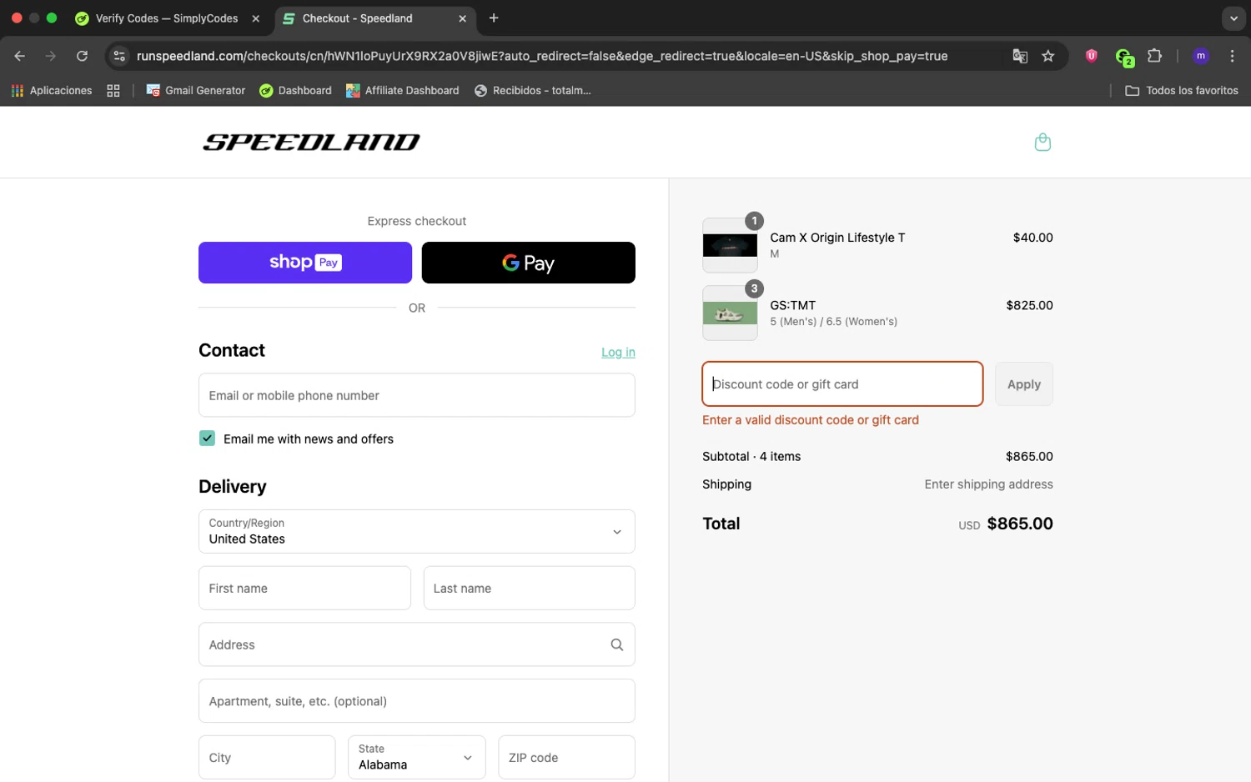1251x782 pixels.
Task: Open the Todos los favoritos folder
Action: click(x=1182, y=90)
